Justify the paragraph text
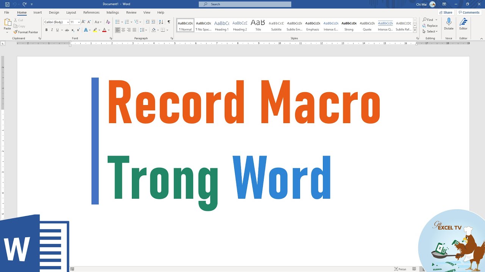 click(134, 30)
